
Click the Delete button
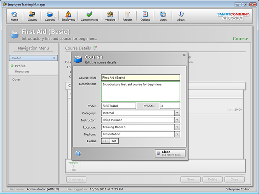pyautogui.click(x=212, y=179)
